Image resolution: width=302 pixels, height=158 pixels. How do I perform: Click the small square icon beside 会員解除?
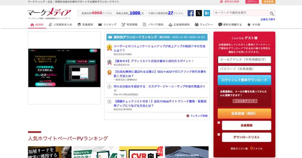point(219,123)
